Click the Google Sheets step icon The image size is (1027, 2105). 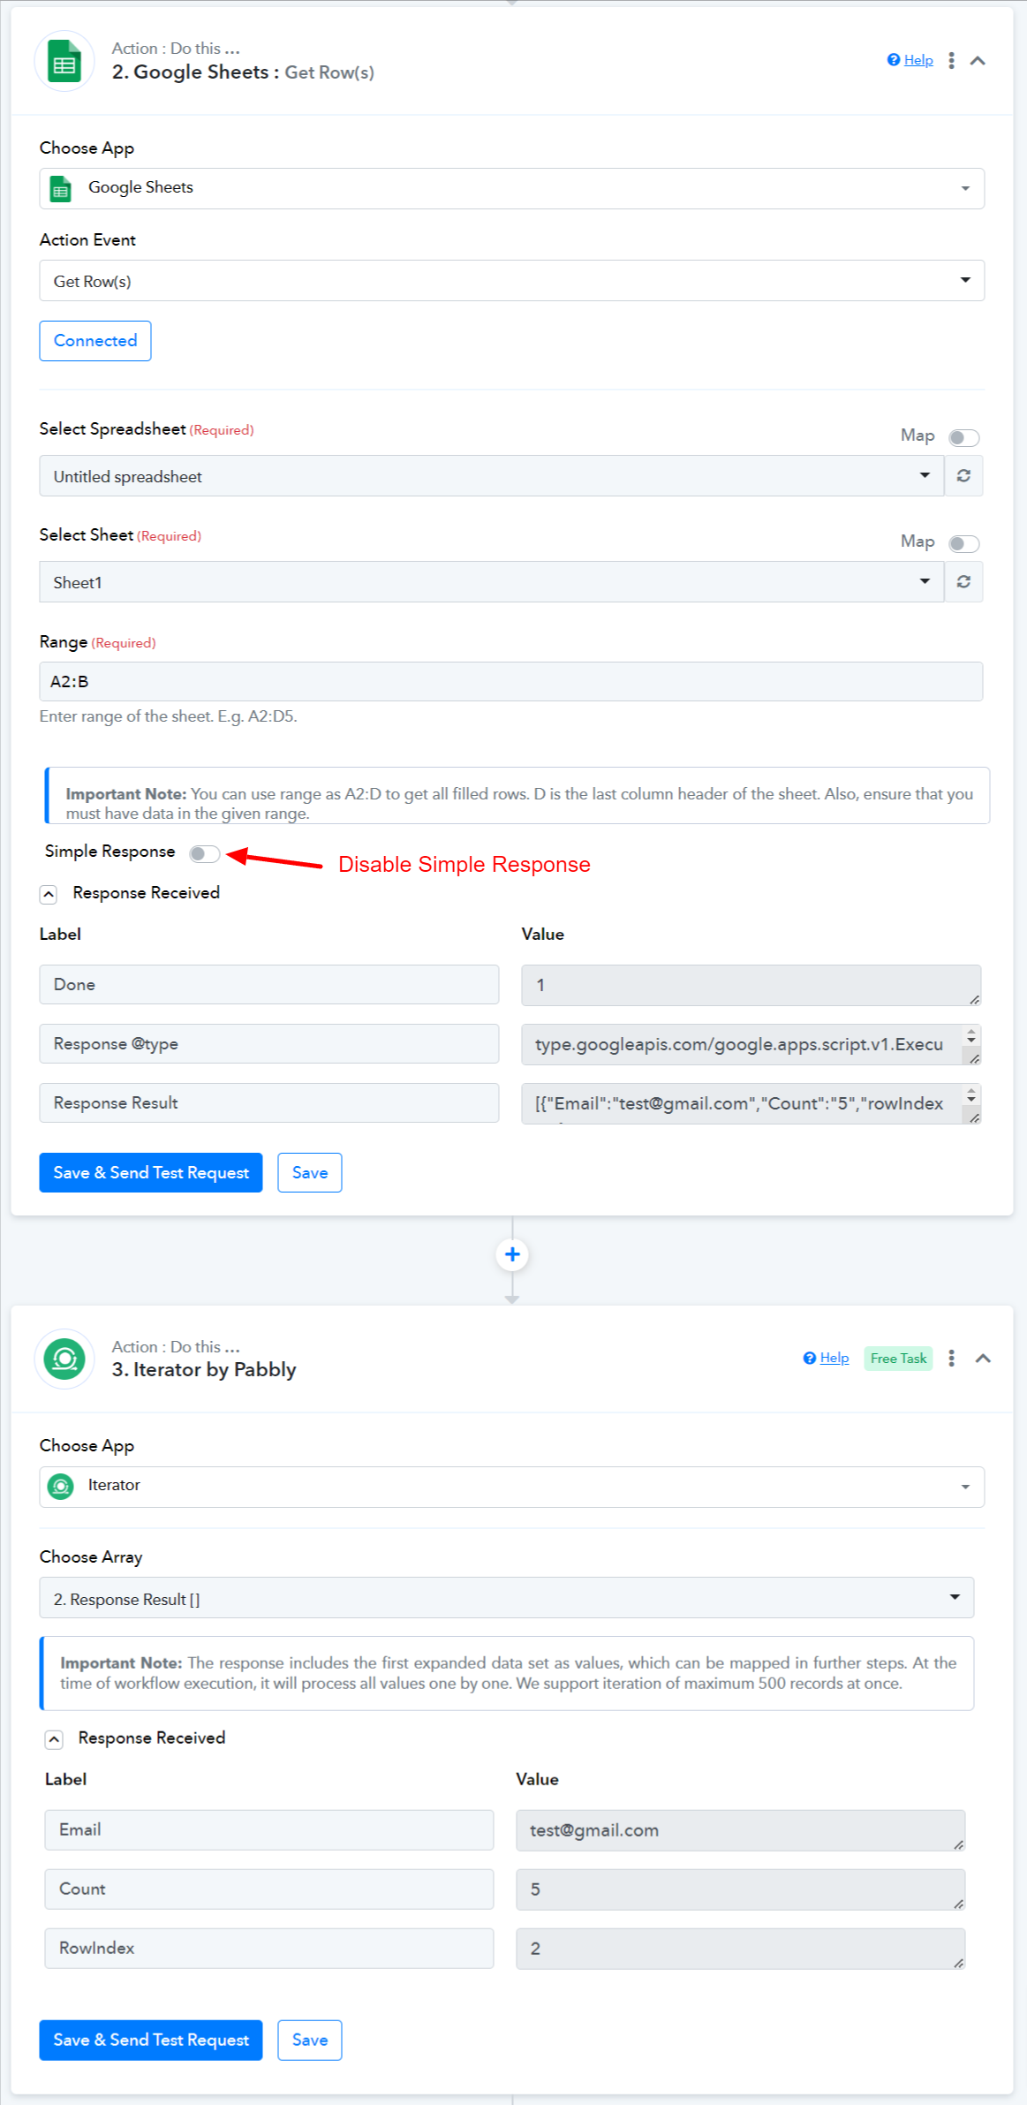64,62
